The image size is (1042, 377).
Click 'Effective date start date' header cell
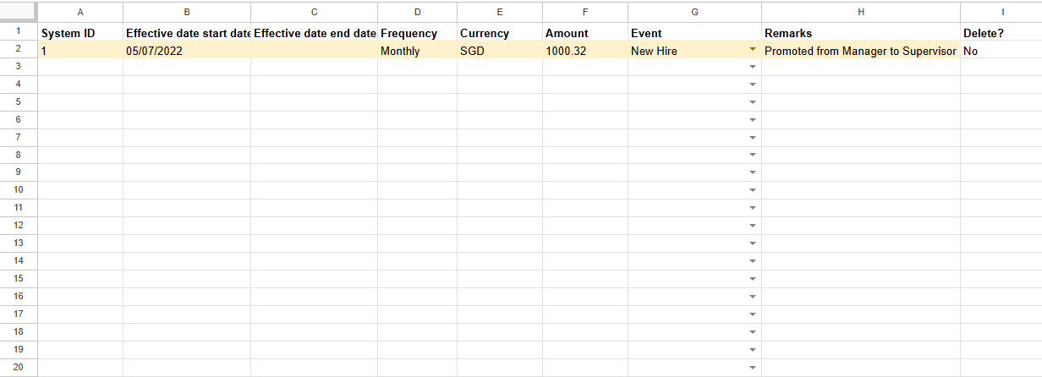(187, 32)
